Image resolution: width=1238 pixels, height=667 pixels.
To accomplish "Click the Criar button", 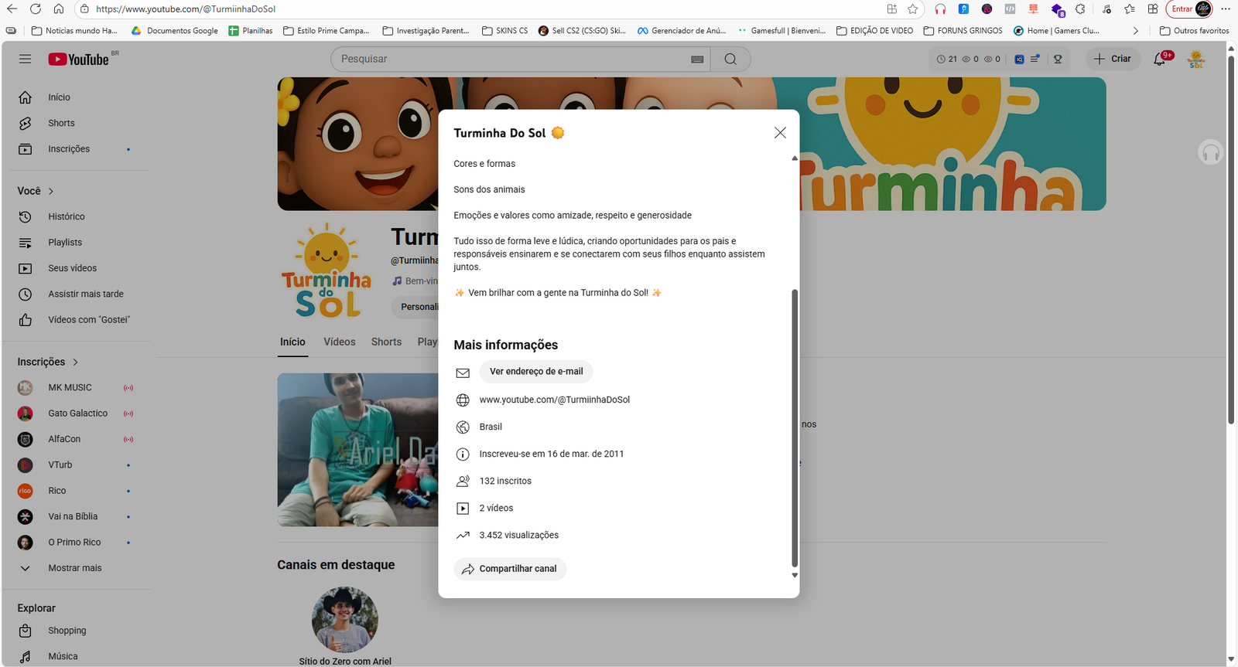I will 1113,59.
